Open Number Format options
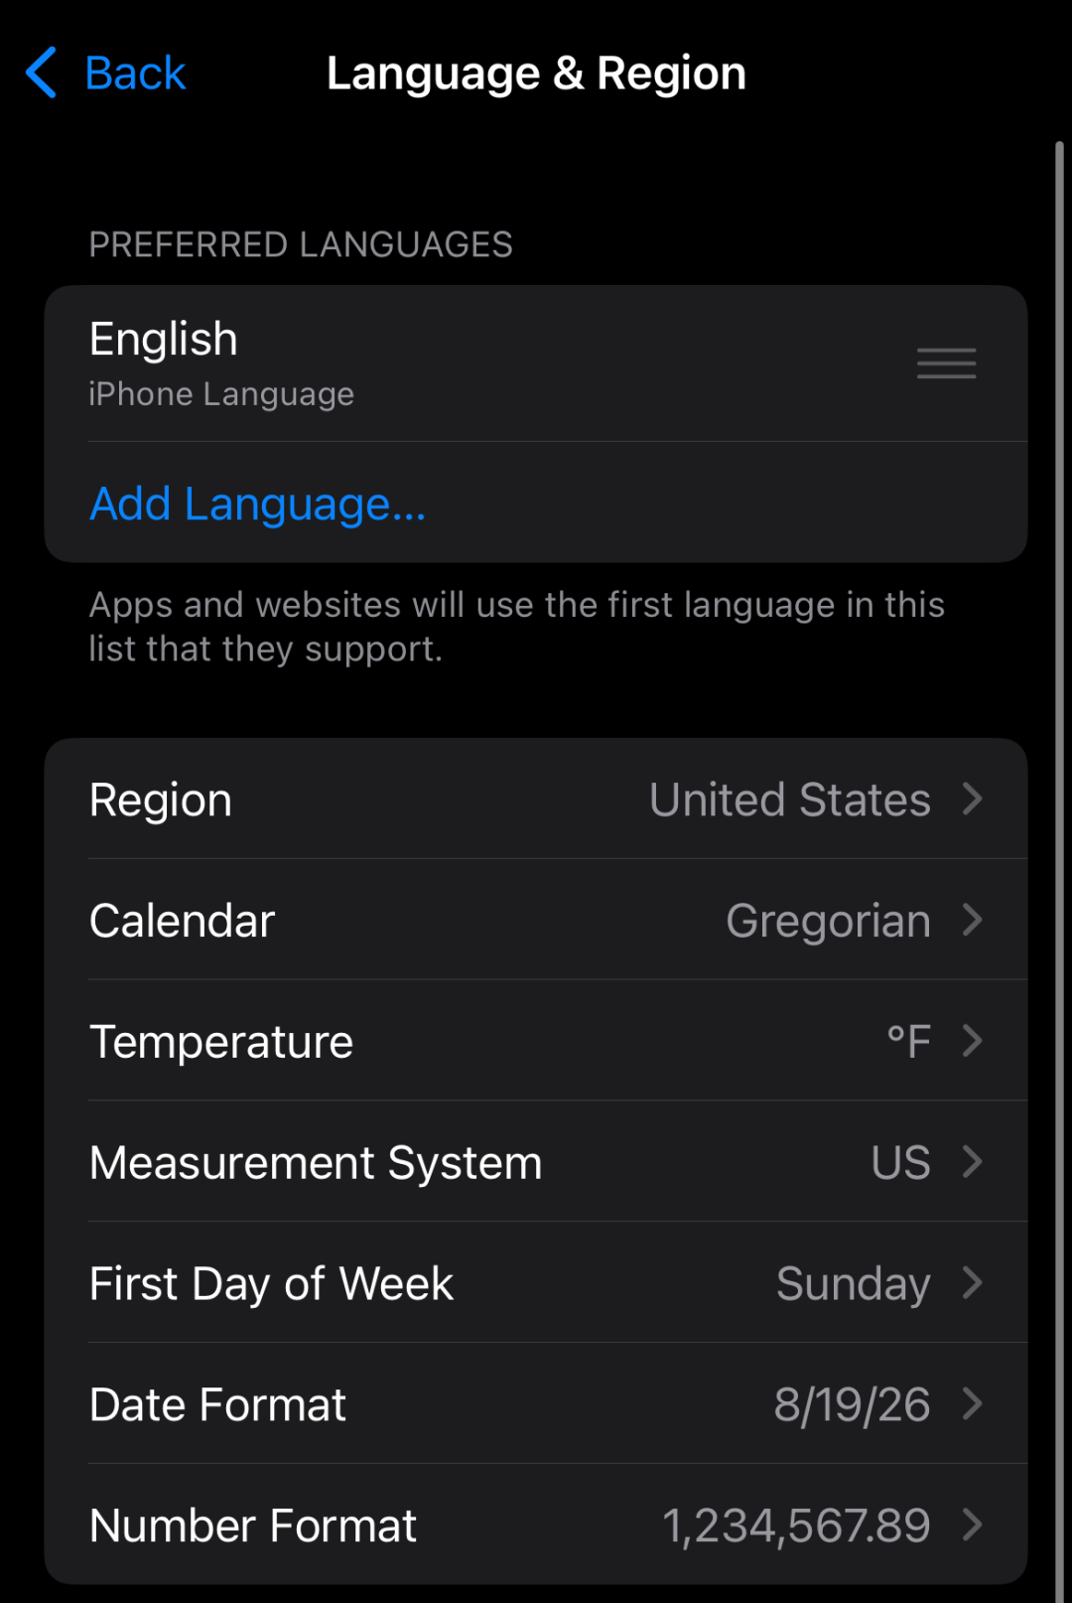 point(536,1525)
